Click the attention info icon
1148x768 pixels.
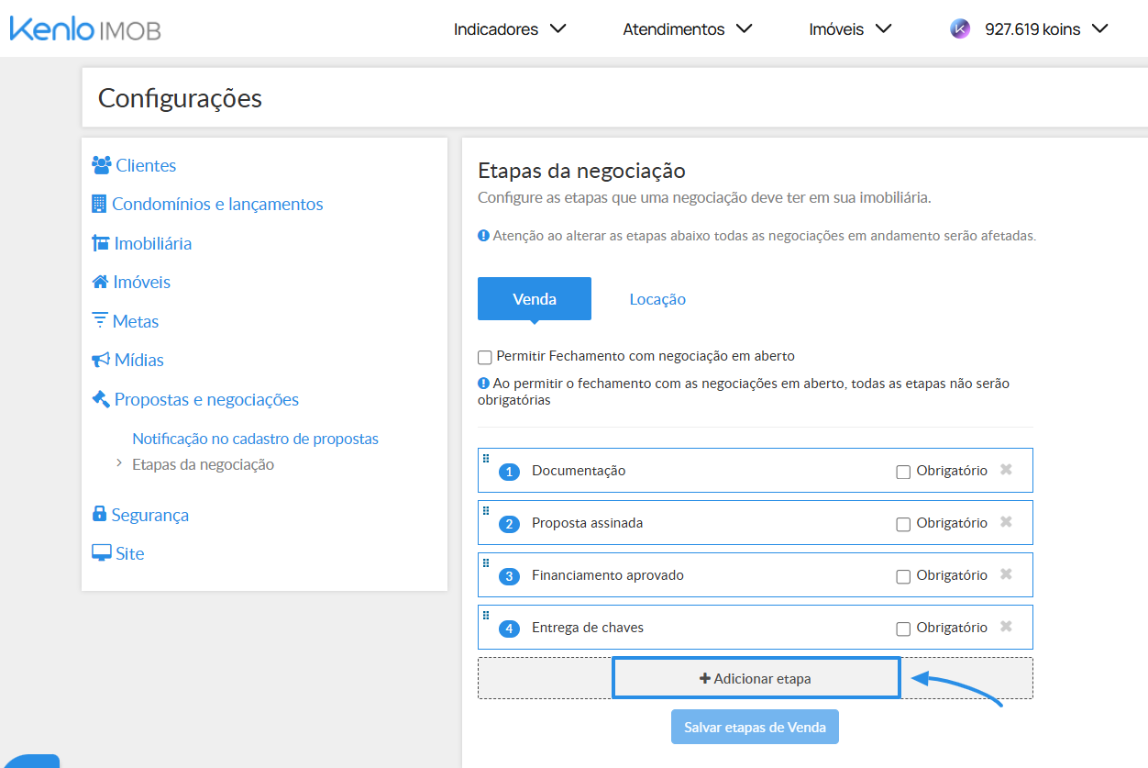tap(483, 236)
